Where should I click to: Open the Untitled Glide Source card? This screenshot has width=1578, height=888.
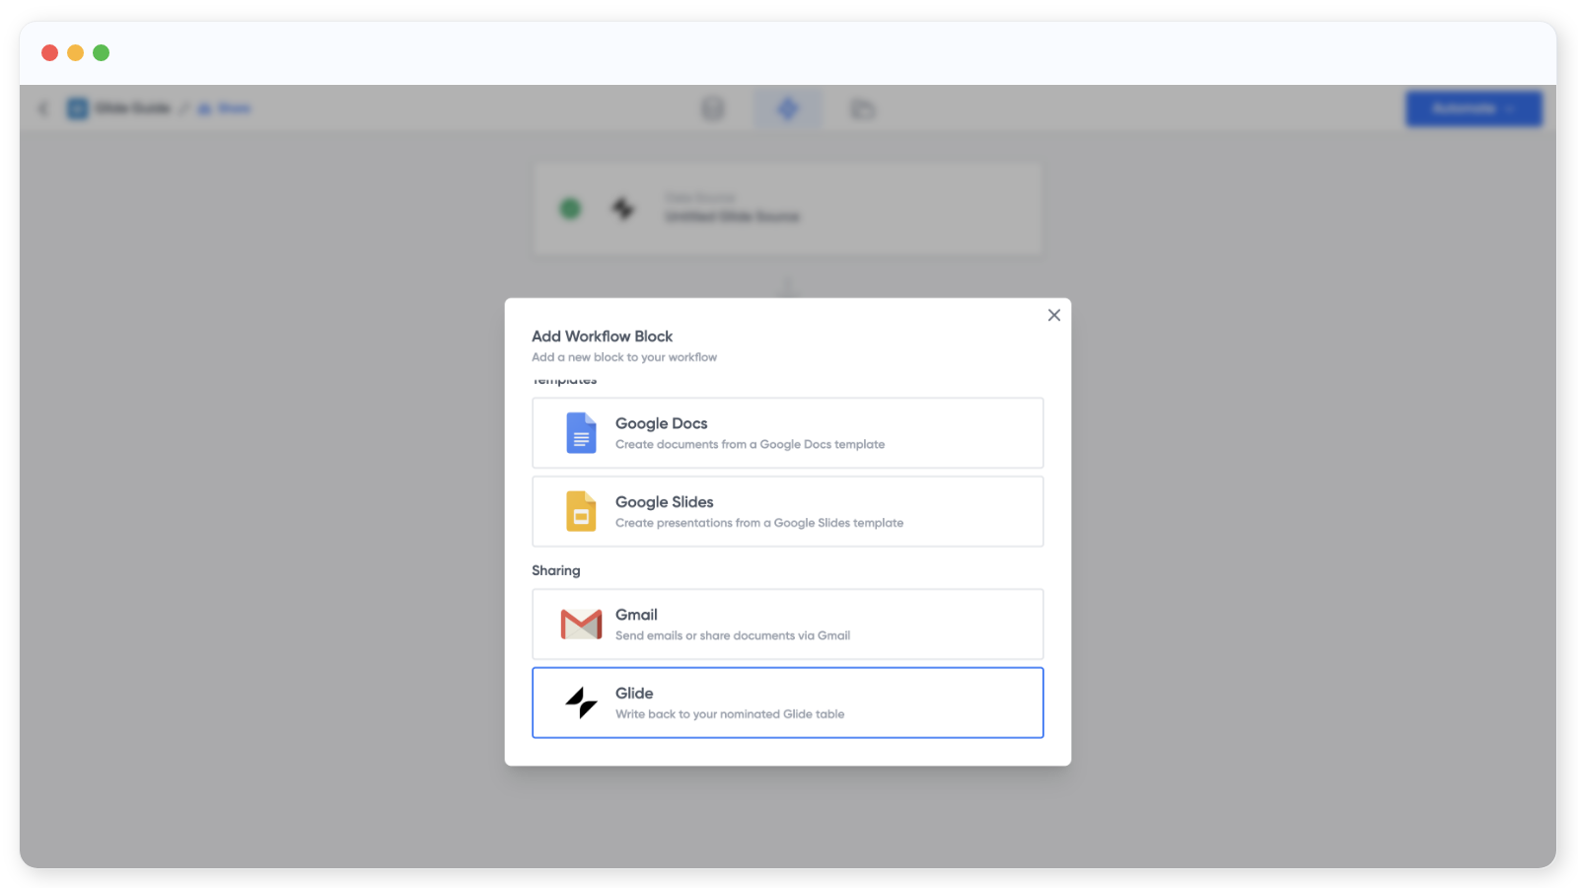(787, 209)
